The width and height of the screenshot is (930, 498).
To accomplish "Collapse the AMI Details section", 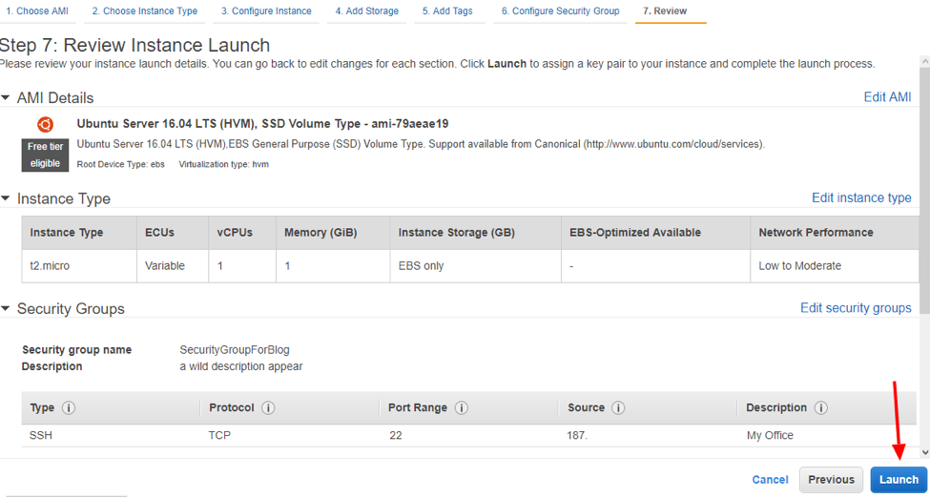I will (6, 97).
